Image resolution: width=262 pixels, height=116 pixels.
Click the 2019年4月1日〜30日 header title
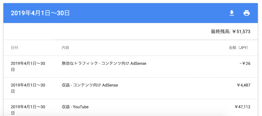(40, 13)
